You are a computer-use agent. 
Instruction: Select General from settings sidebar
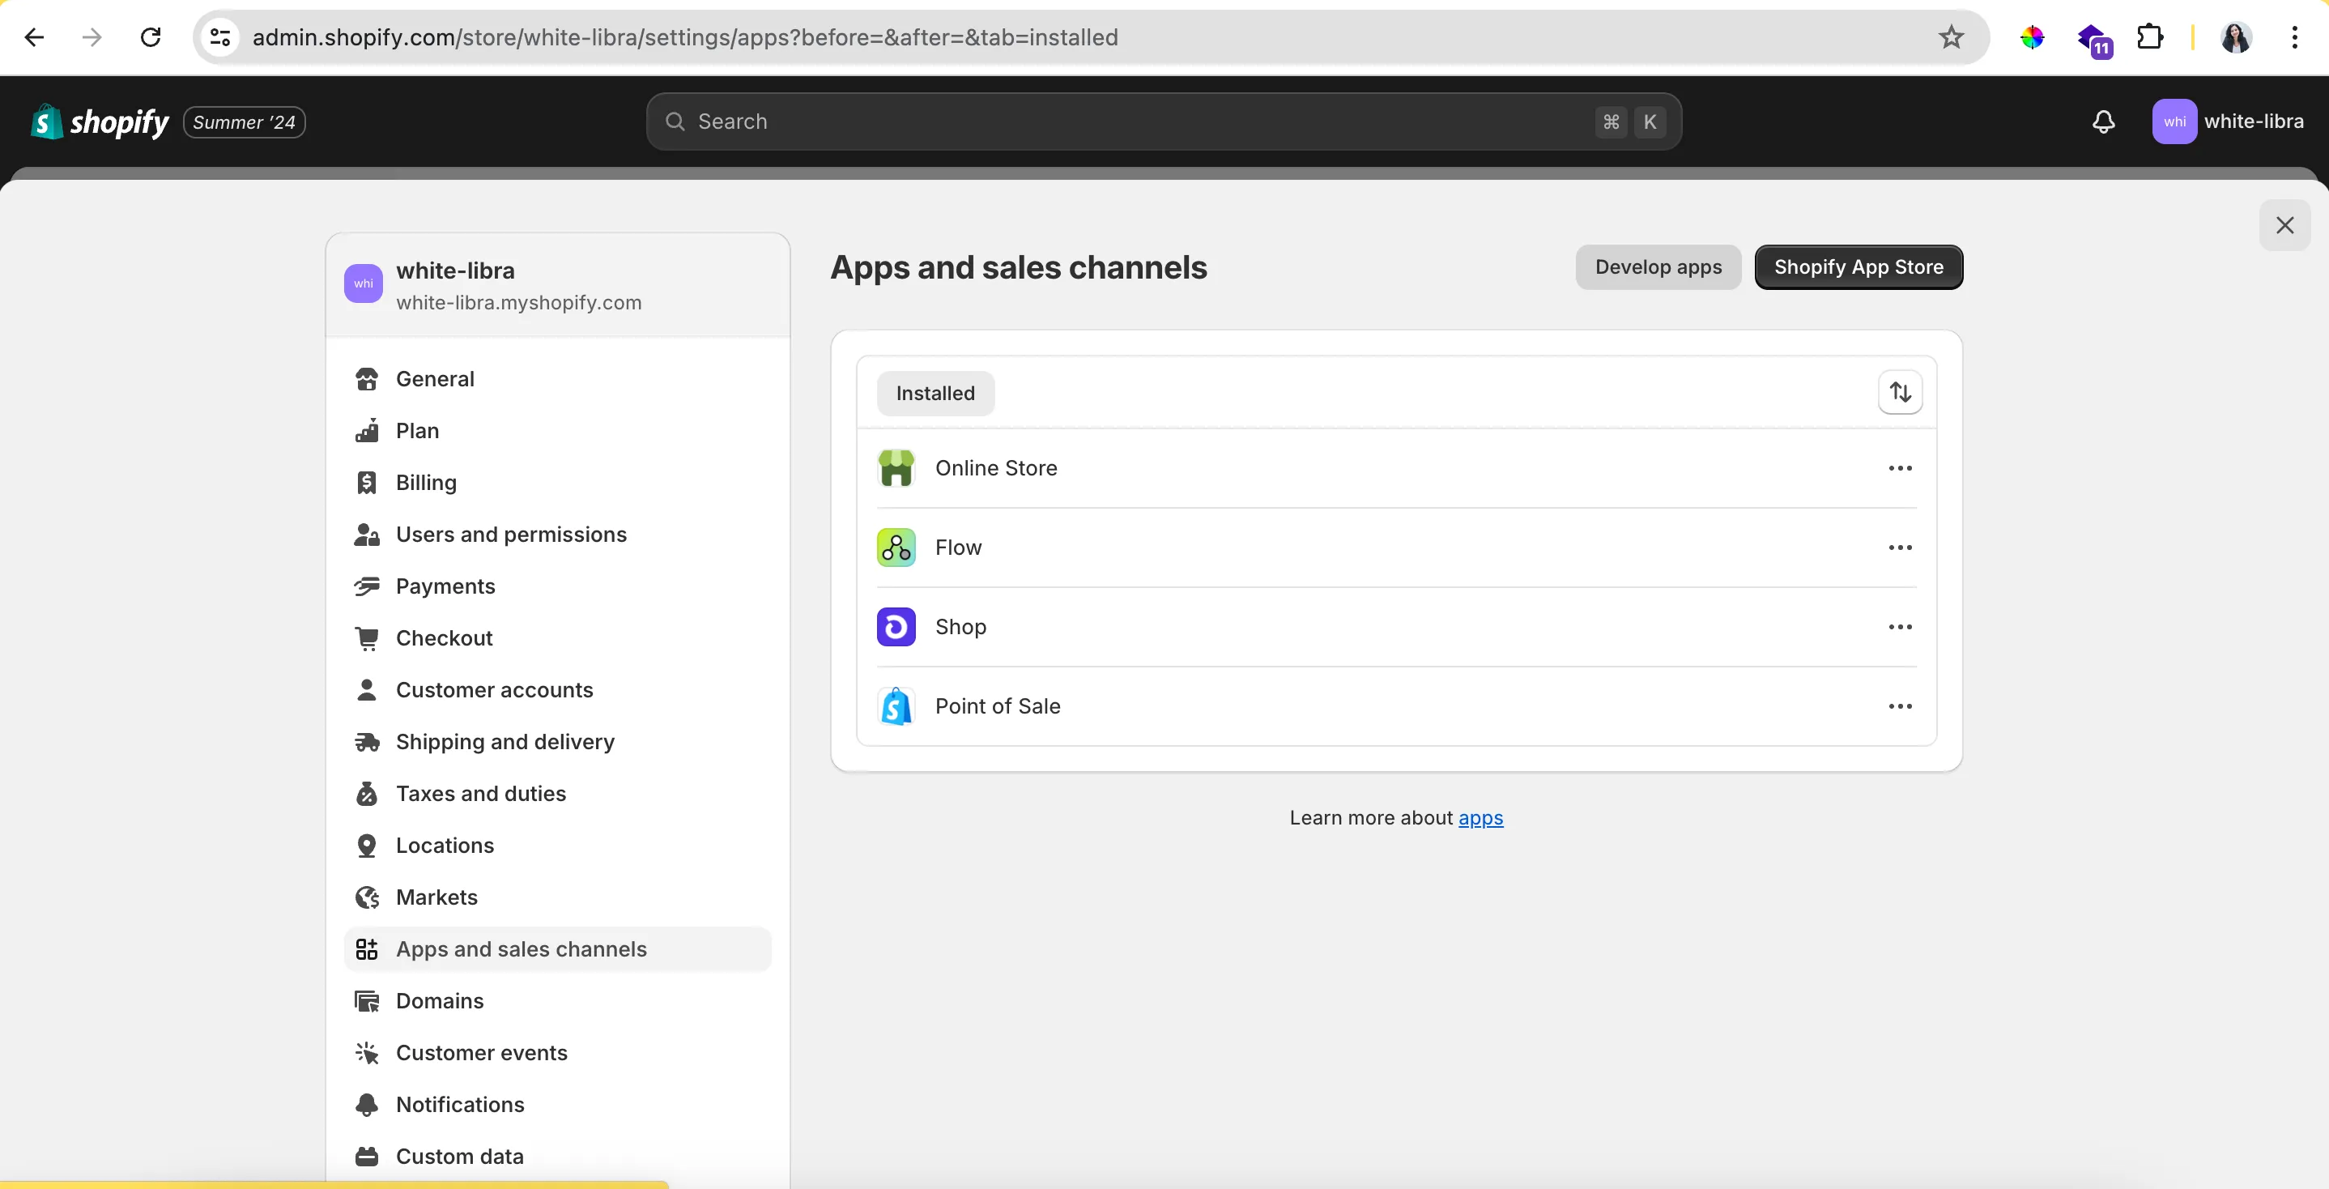click(434, 377)
